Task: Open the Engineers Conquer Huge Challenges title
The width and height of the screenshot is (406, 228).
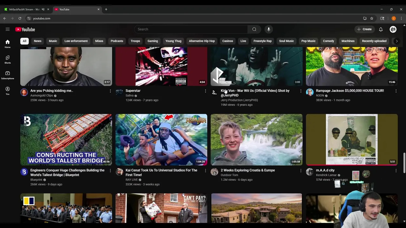Action: point(67,172)
